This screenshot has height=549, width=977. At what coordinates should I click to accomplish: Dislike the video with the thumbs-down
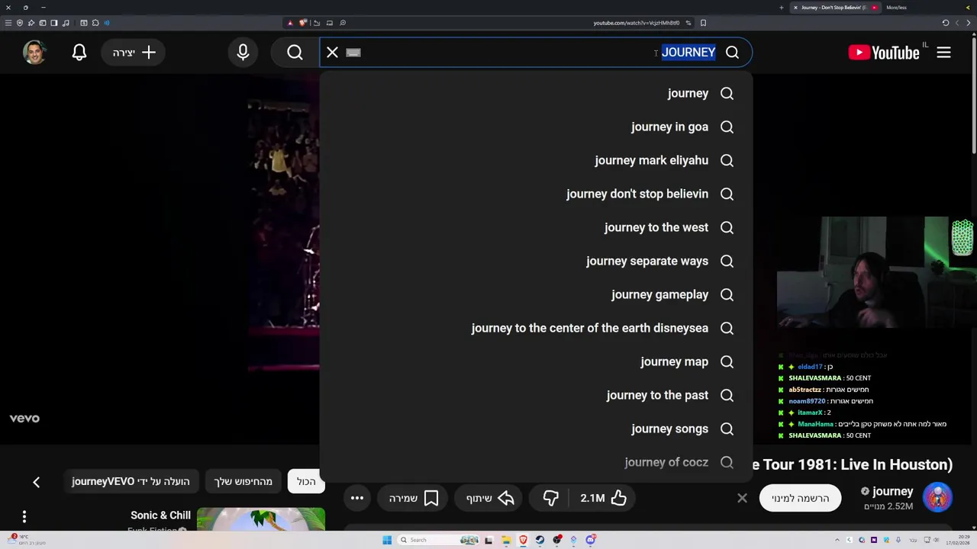tap(551, 498)
